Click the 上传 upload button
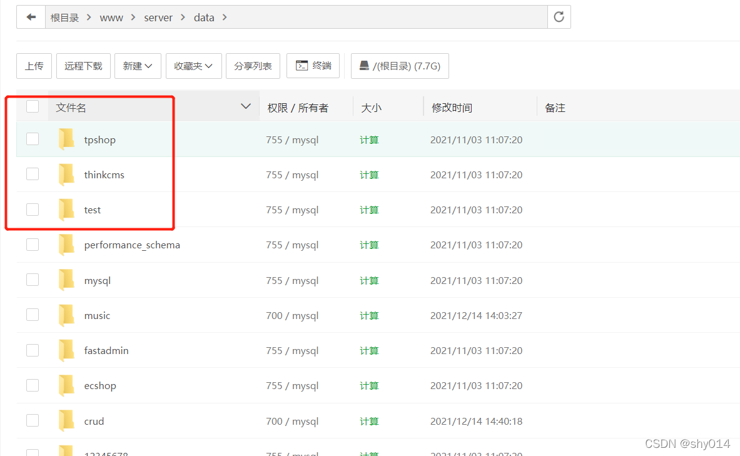Screen dimensions: 740x456 pos(34,66)
